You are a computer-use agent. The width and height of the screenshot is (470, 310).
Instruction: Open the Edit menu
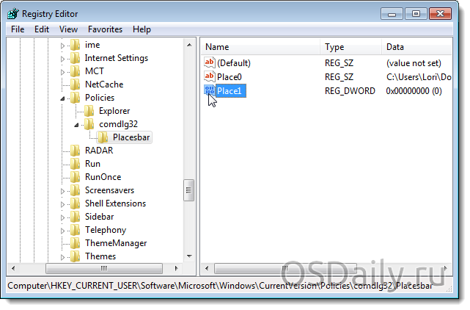coord(42,29)
